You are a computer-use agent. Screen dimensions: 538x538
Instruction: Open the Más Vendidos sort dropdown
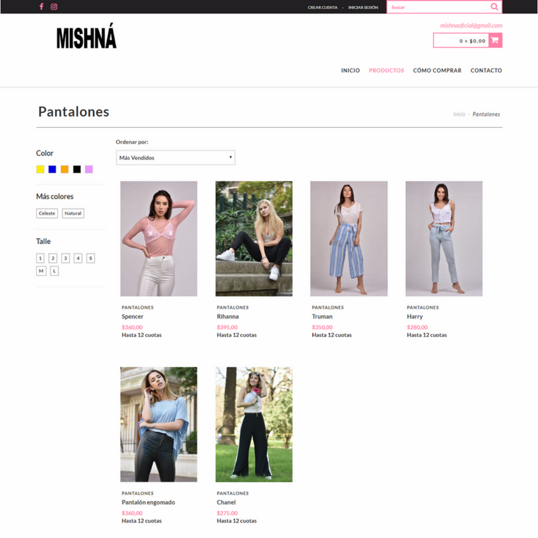point(176,157)
